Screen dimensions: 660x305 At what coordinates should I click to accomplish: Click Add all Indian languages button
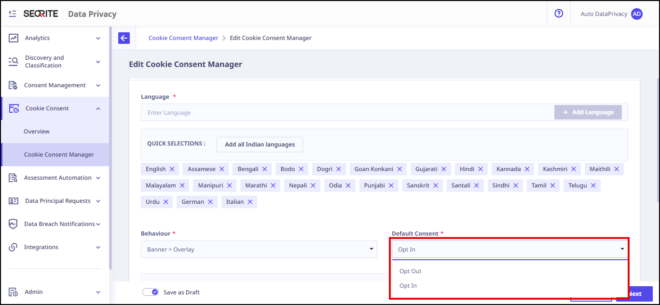click(260, 145)
